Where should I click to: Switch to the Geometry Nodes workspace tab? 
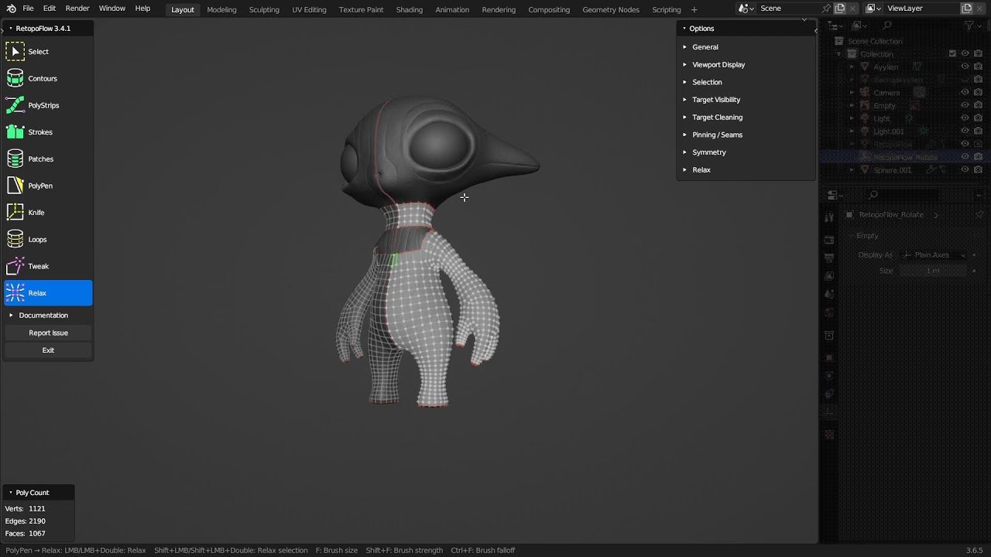[611, 9]
